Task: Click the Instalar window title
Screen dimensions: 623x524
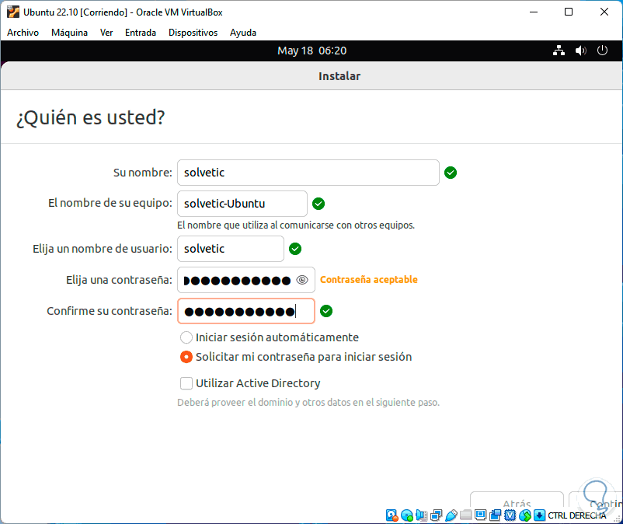Action: tap(339, 76)
